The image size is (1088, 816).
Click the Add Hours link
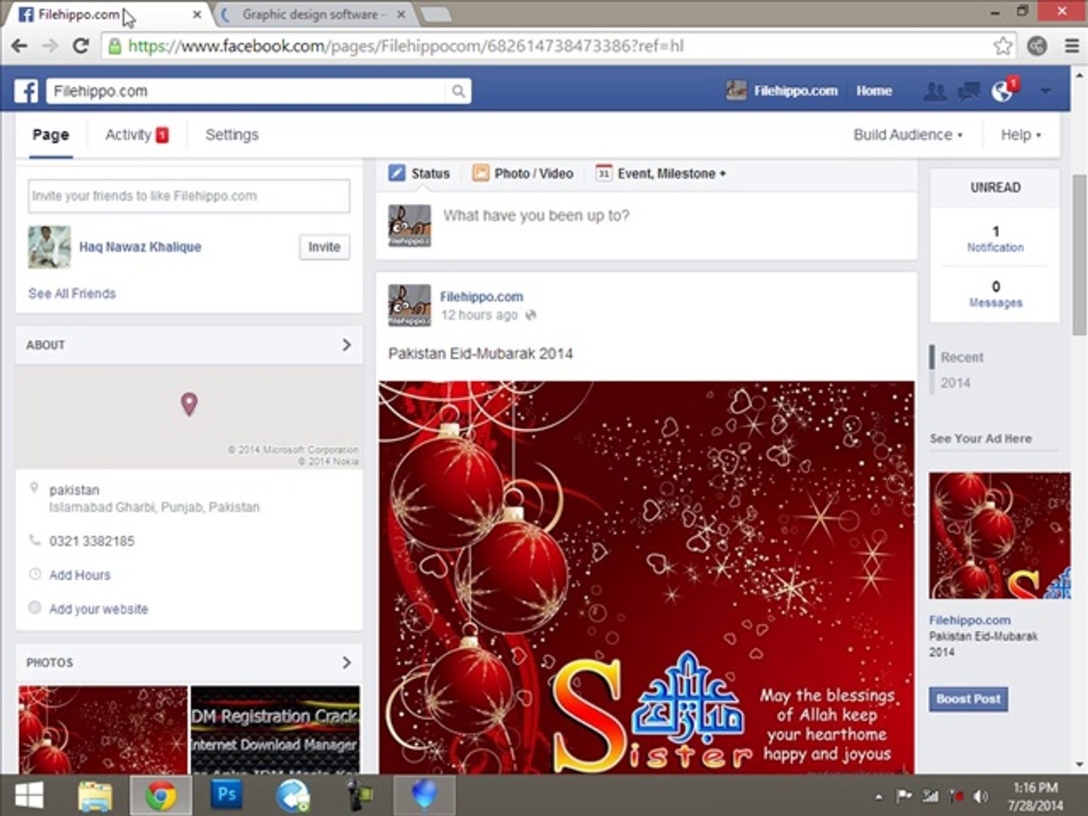(x=80, y=575)
